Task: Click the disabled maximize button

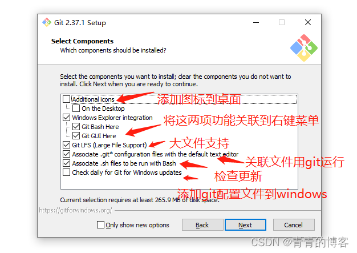Action: (282, 22)
